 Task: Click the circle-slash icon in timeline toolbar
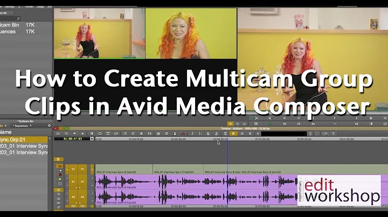tap(116, 134)
